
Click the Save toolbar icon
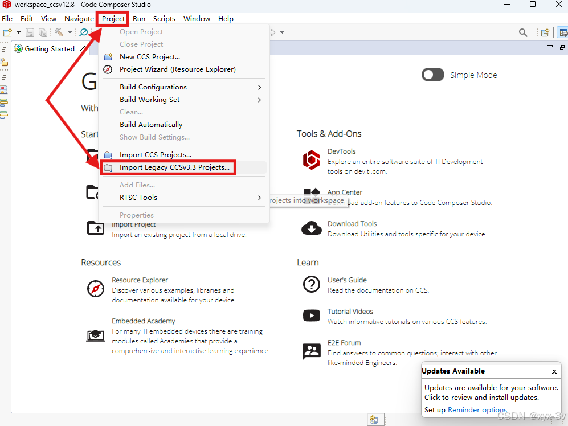(30, 32)
